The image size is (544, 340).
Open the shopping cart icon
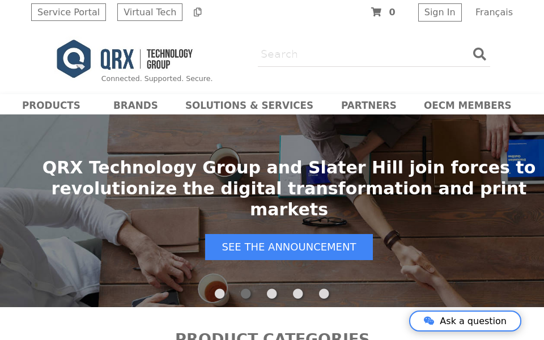tap(376, 12)
